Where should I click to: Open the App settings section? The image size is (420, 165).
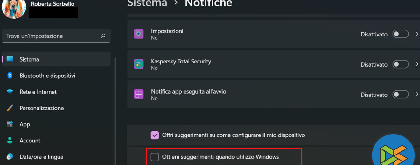pos(25,124)
